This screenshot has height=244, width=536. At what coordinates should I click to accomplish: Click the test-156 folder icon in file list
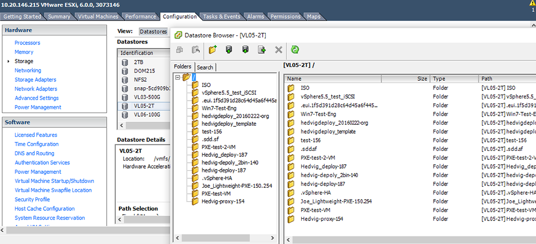291,140
